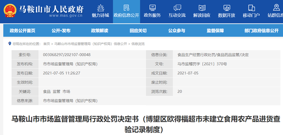Click the national emblem logo

coord(11,11)
